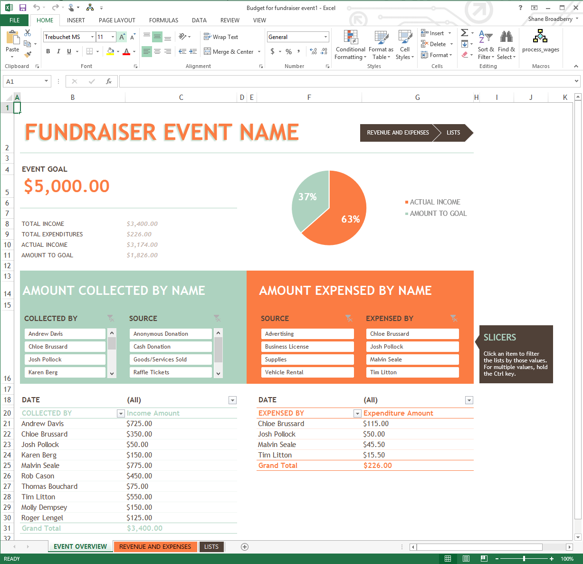The image size is (583, 564).
Task: Click the Name Box showing A1
Action: click(x=27, y=81)
